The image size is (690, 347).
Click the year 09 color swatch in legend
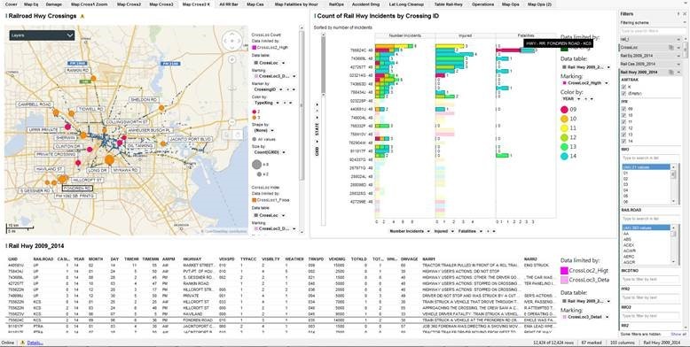(565, 110)
